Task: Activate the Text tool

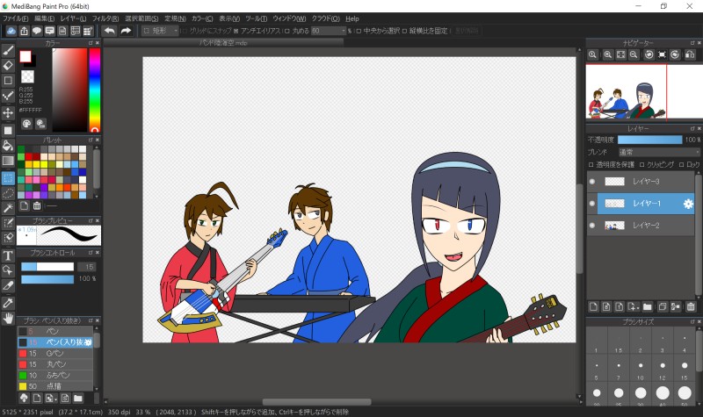Action: coord(8,255)
